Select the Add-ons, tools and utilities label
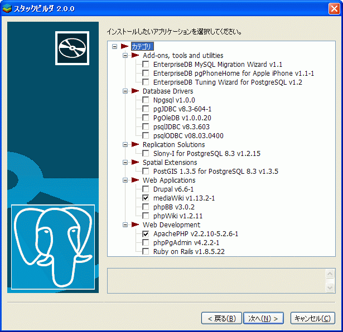Viewport: 343px width, 332px height. pyautogui.click(x=183, y=56)
